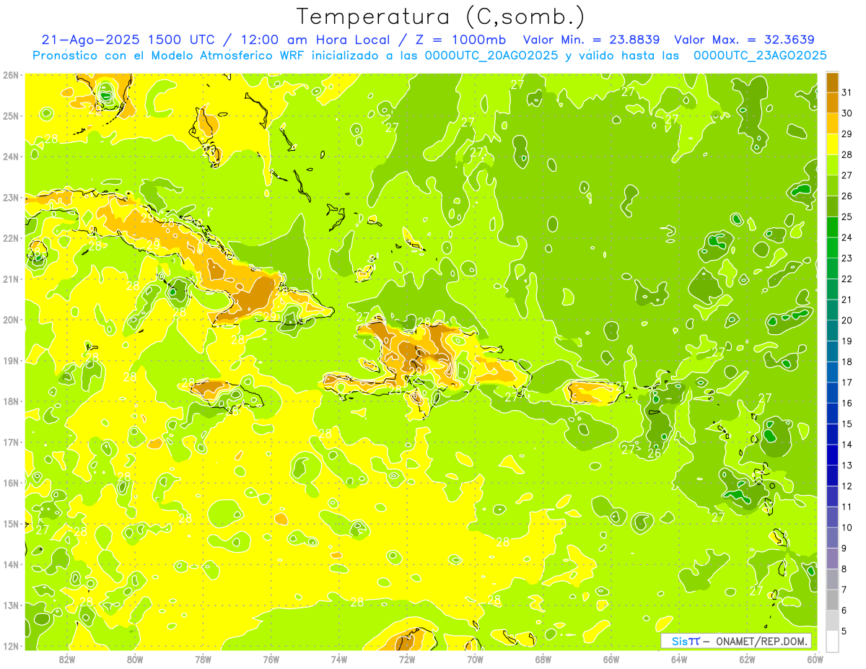This screenshot has height=669, width=866.
Task: Click latitude axis label 19N
Action: click(x=10, y=360)
